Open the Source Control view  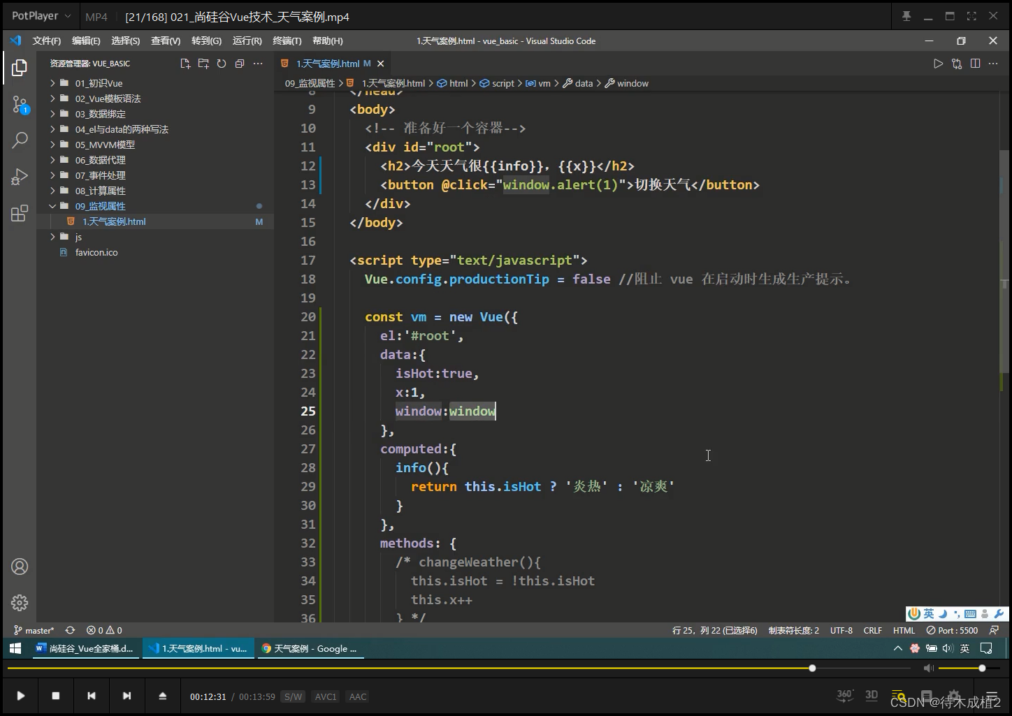pos(20,105)
